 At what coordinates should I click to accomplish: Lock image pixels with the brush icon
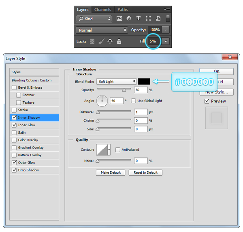(101, 41)
